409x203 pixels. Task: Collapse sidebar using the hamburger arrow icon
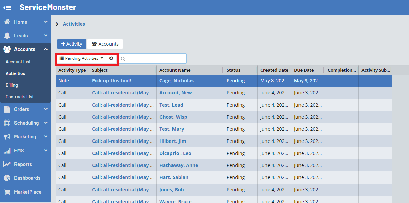click(x=7, y=7)
